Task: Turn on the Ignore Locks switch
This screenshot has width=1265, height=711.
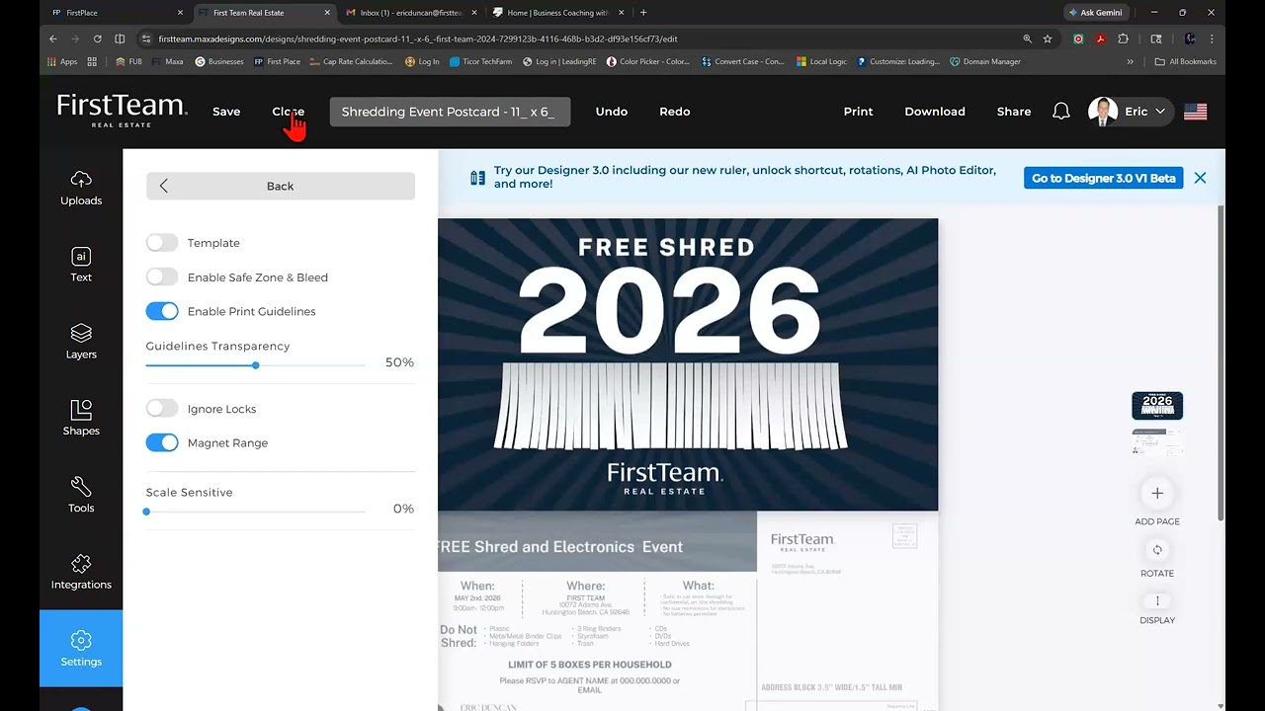Action: point(162,409)
